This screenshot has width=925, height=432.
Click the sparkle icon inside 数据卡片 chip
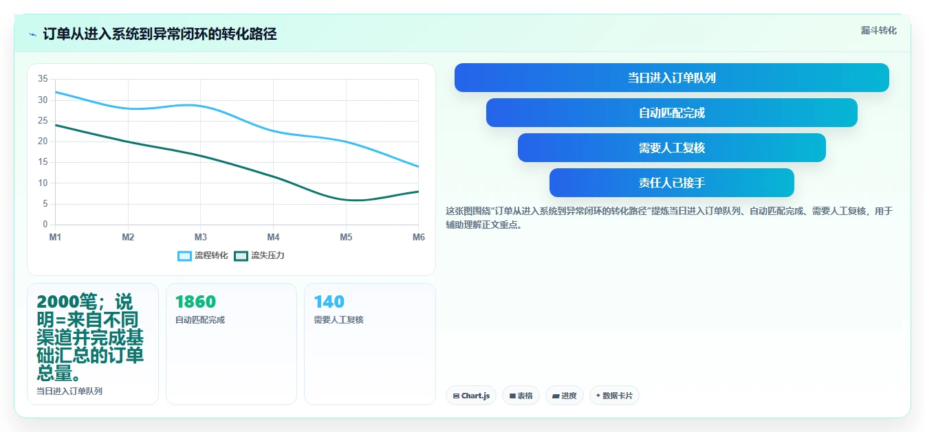tap(598, 396)
